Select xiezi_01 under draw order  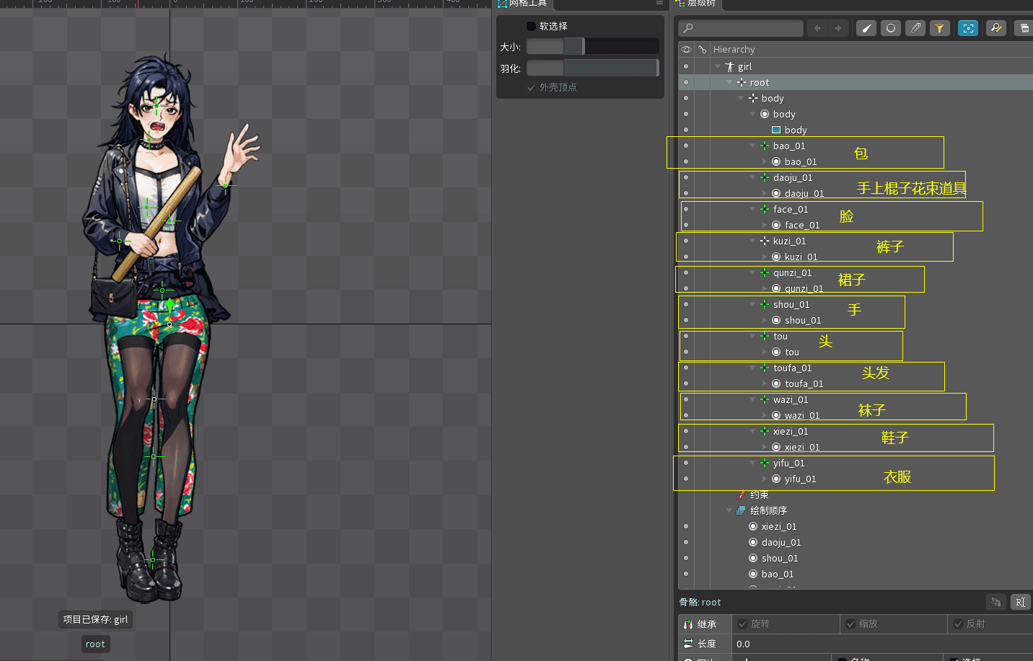click(x=779, y=526)
